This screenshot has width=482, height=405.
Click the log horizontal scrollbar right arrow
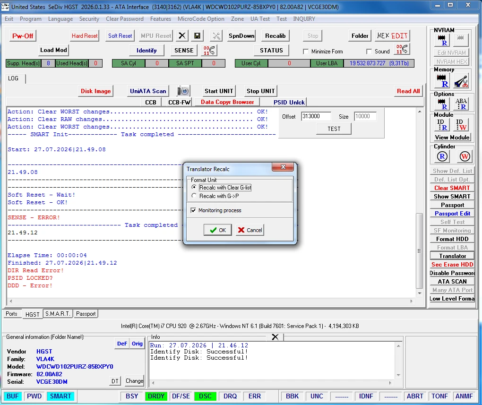coord(411,301)
